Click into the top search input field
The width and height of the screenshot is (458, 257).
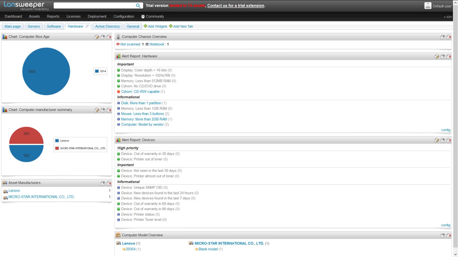(95, 6)
